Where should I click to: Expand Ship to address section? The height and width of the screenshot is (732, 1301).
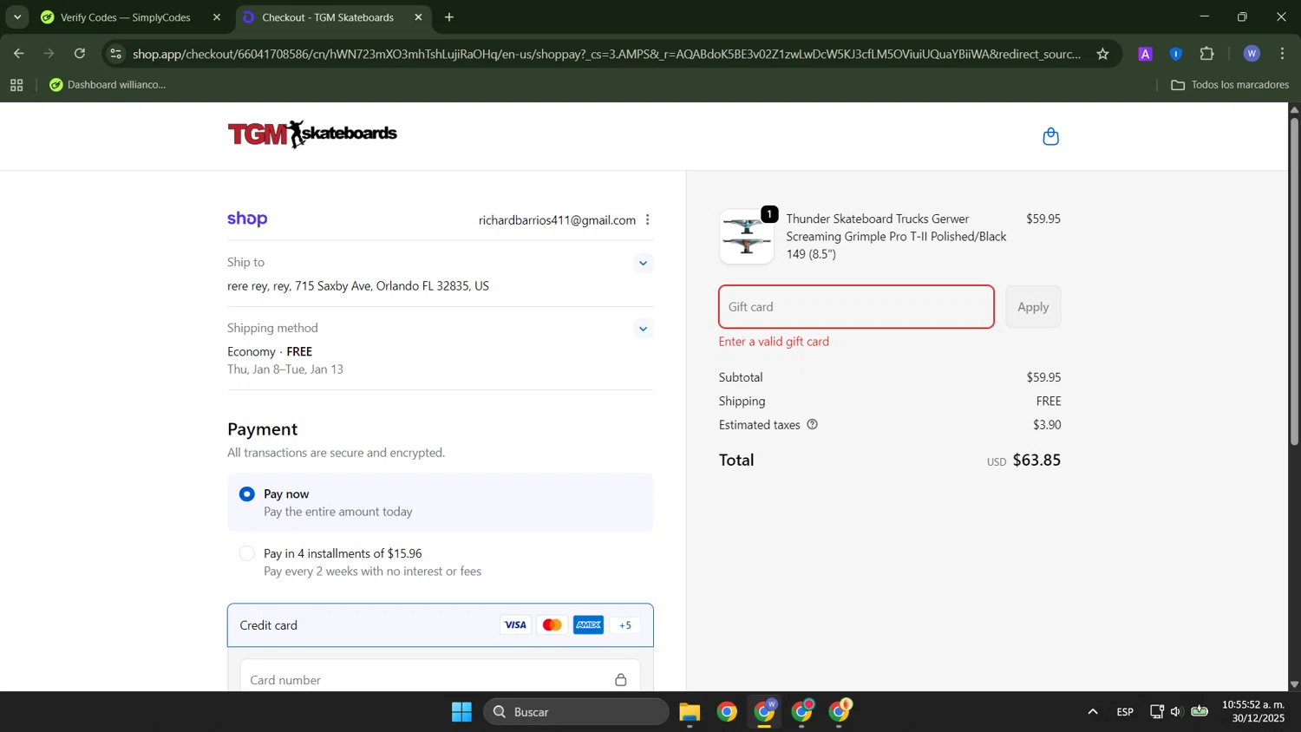pyautogui.click(x=643, y=263)
